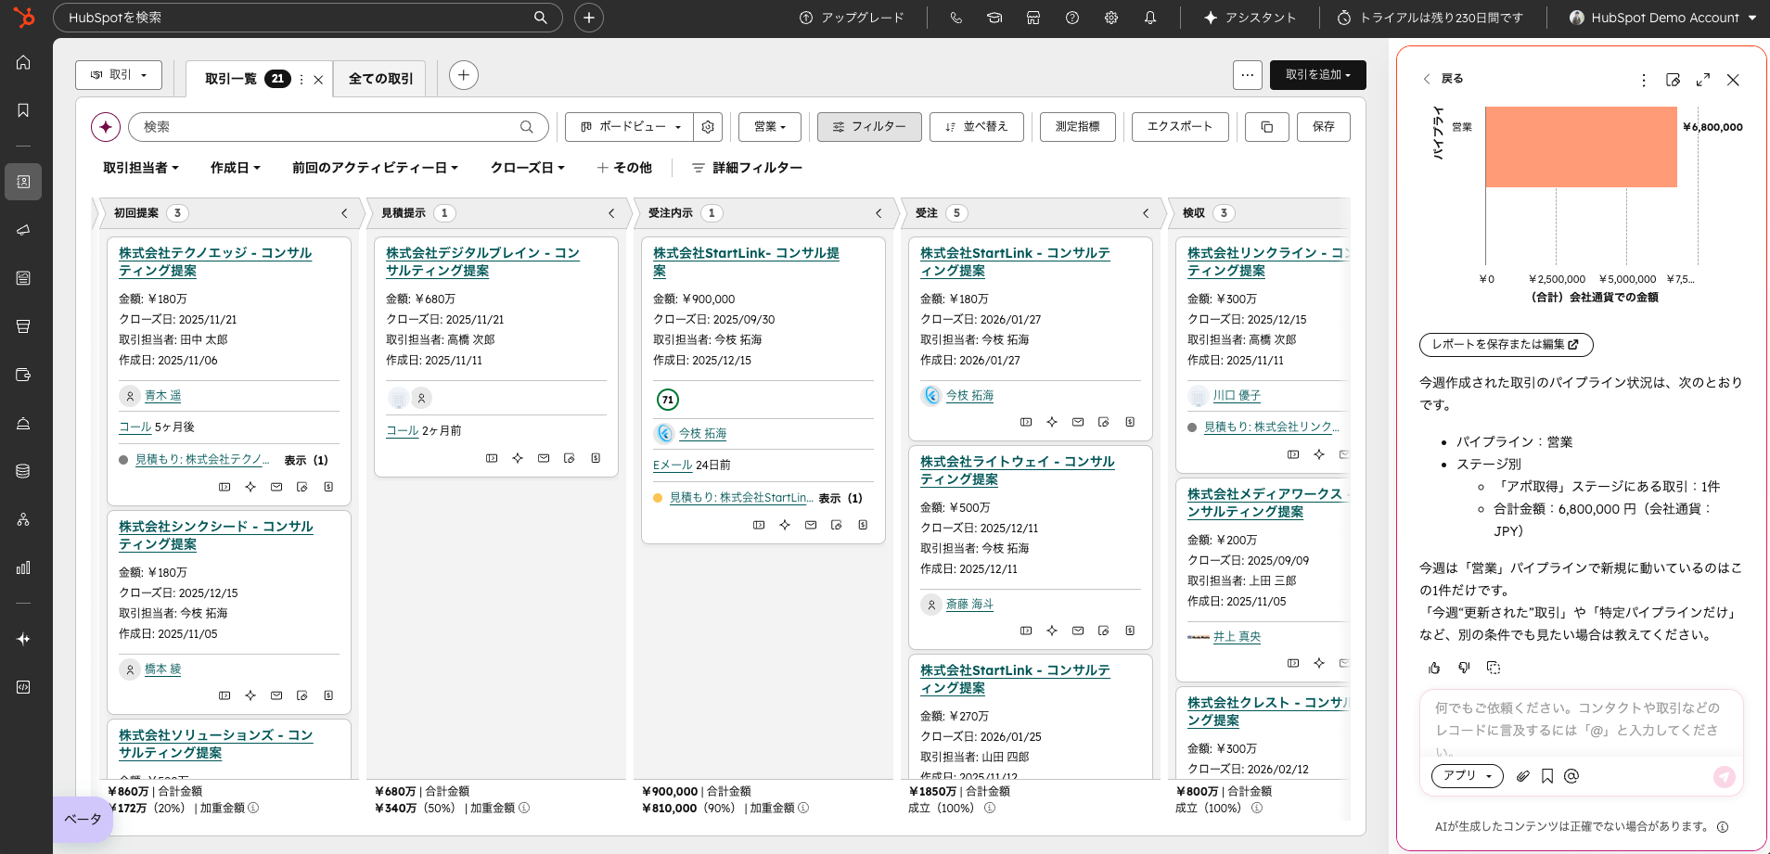The width and height of the screenshot is (1770, 854).
Task: Close the 取引一覧 tab
Action: [318, 80]
